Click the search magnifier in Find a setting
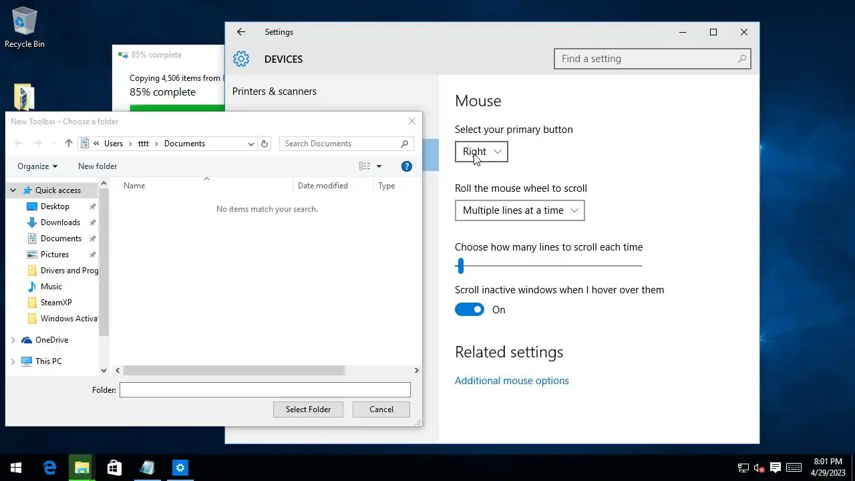The width and height of the screenshot is (855, 481). 742,59
